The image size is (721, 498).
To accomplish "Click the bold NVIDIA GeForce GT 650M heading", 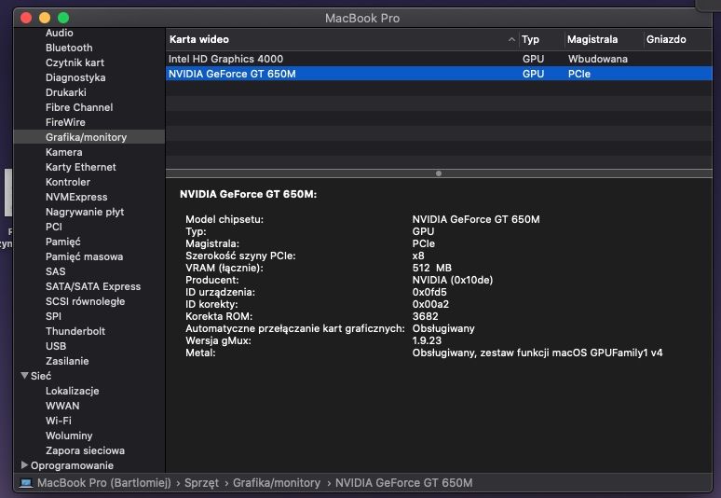I will tap(249, 194).
